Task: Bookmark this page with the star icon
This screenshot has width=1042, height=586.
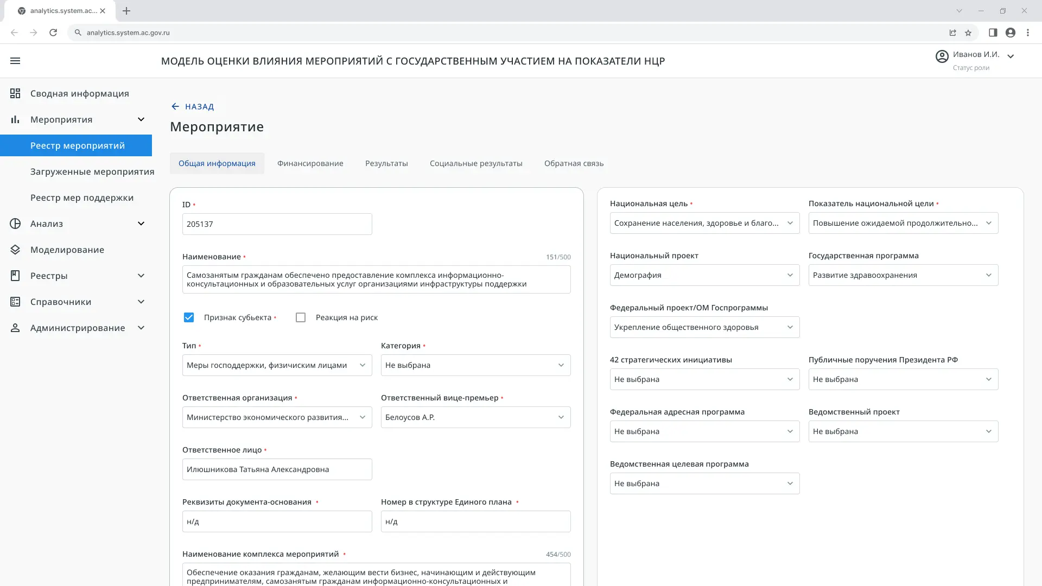Action: [968, 33]
